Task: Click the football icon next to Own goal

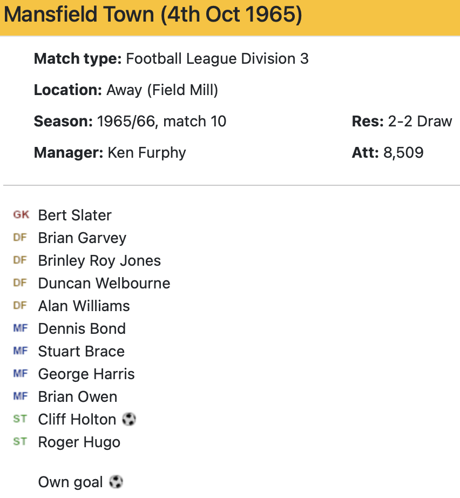Action: (x=116, y=482)
